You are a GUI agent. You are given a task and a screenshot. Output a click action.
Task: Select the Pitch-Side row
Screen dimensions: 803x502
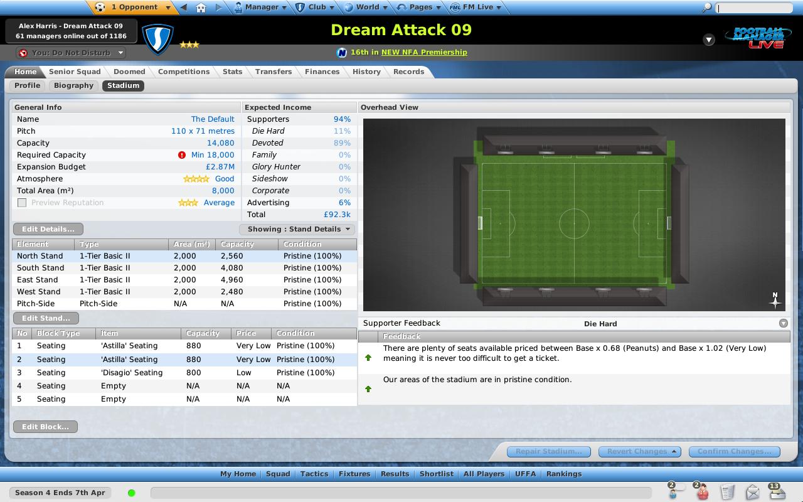184,304
